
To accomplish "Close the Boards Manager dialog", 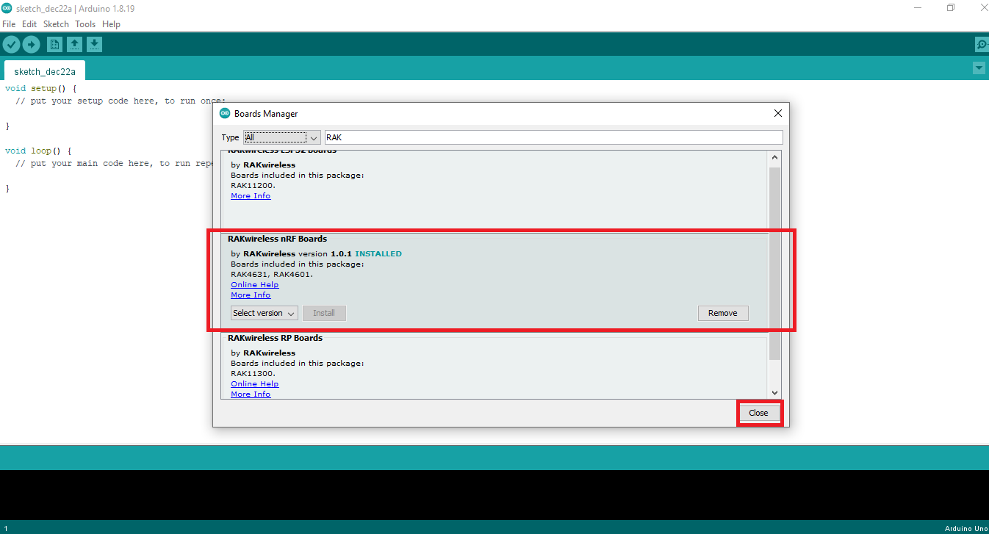I will click(x=759, y=412).
